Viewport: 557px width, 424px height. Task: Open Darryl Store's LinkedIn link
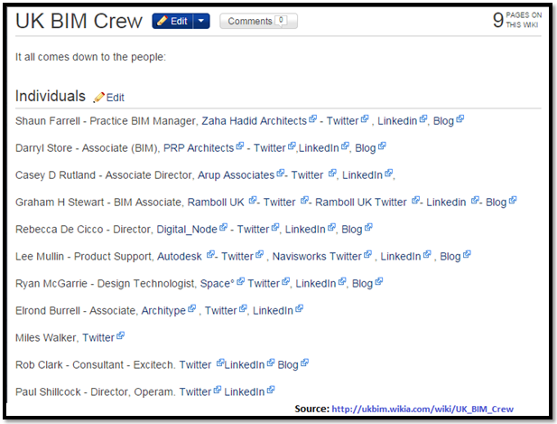[319, 148]
